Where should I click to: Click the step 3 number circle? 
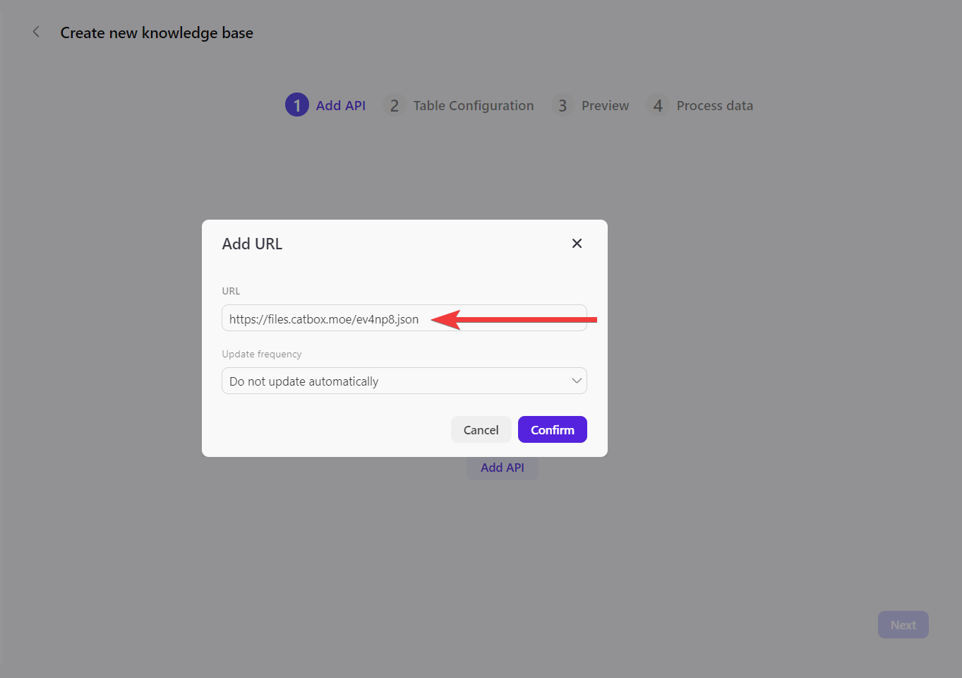[563, 105]
